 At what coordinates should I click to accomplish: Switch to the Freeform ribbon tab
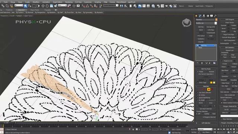pyautogui.click(x=9, y=10)
